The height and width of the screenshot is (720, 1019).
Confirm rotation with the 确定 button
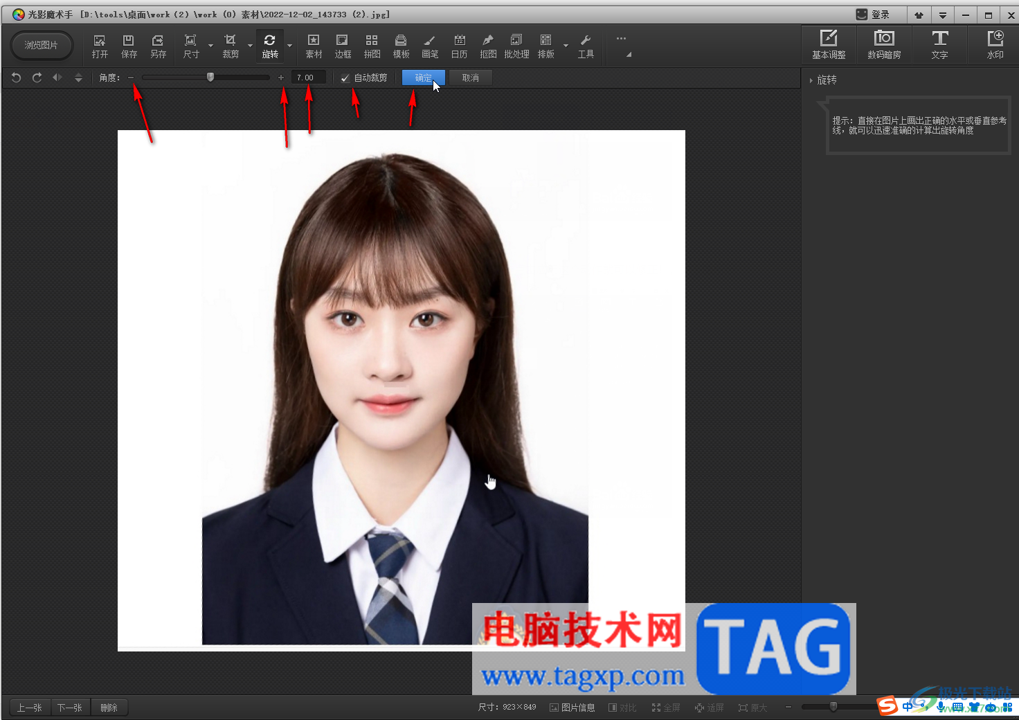point(423,78)
